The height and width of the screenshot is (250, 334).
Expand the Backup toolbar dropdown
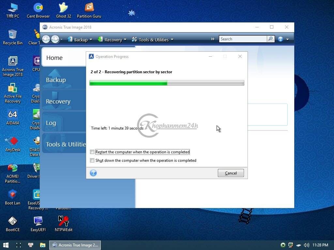point(80,40)
